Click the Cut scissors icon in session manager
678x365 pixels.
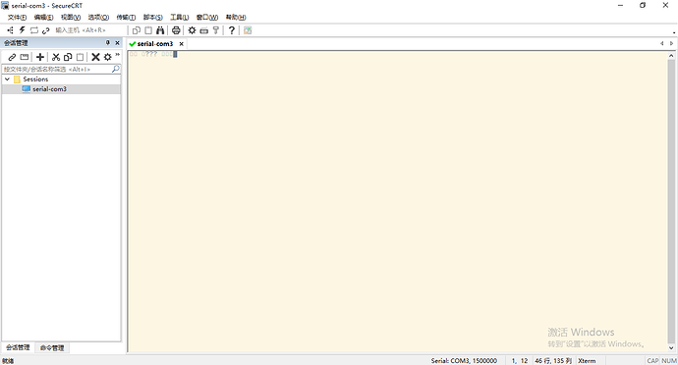coord(56,57)
